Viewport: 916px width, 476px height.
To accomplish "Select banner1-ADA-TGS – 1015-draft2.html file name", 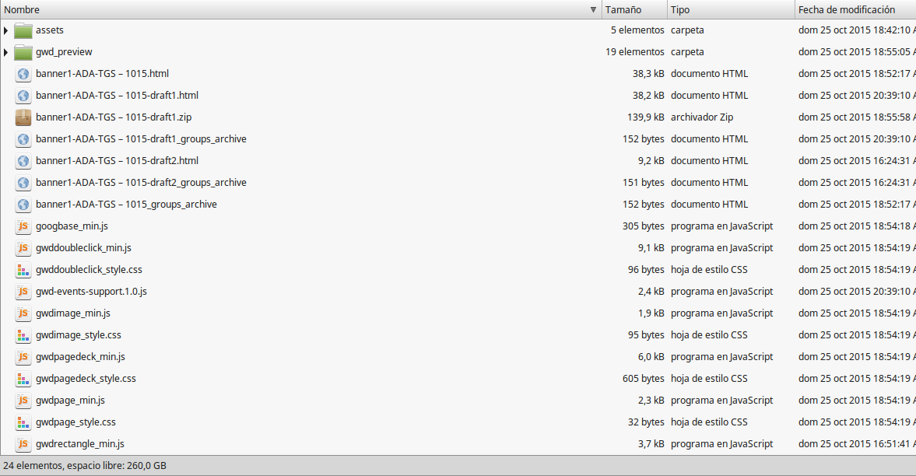I will tap(117, 161).
